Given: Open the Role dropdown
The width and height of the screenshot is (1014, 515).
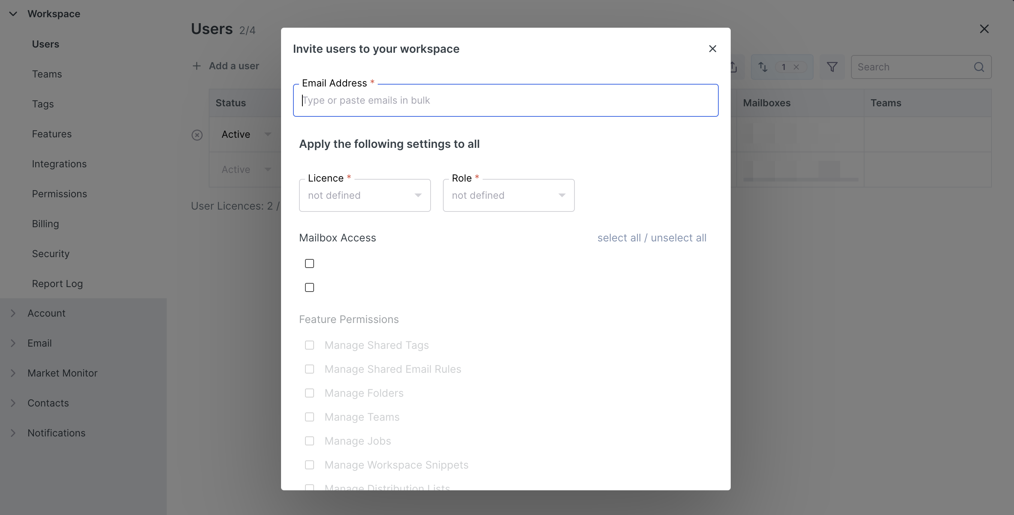Looking at the screenshot, I should (508, 195).
